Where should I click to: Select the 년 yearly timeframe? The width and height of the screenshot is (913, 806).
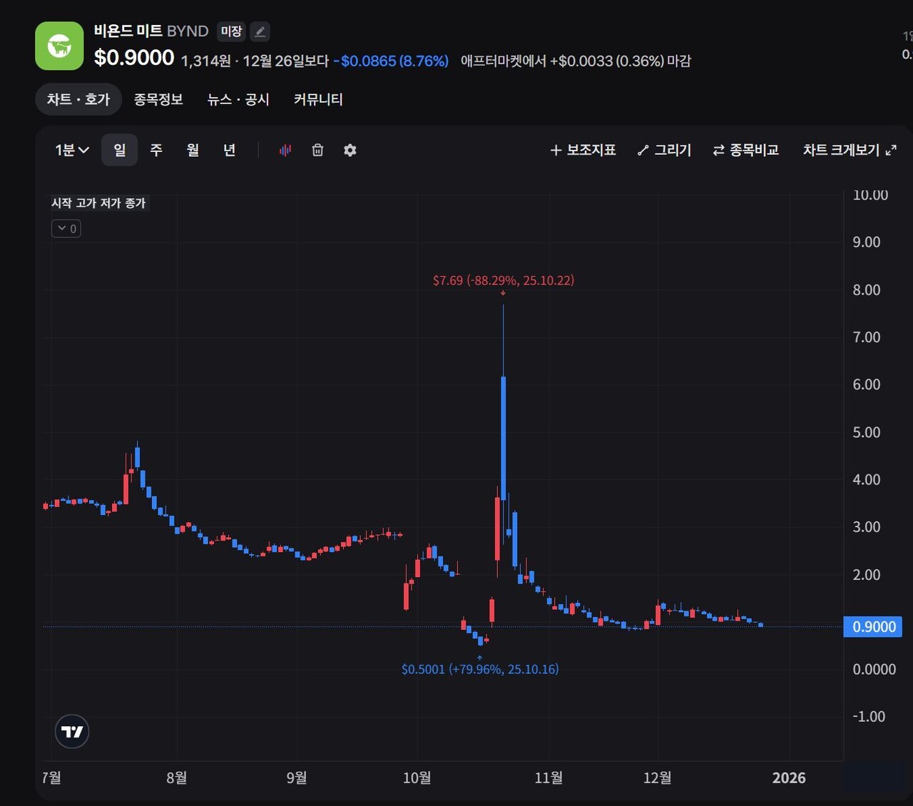point(229,150)
